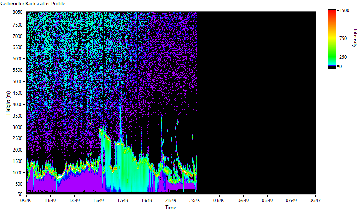Click the 5000 height tick label

pyautogui.click(x=18, y=82)
